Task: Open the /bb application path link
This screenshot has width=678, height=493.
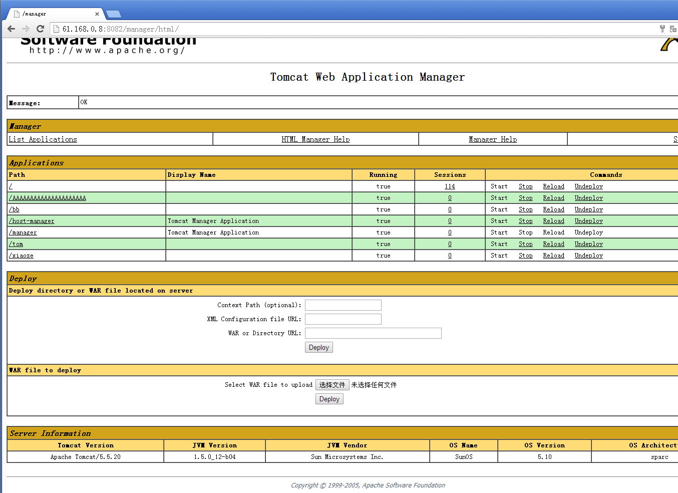Action: click(x=14, y=209)
